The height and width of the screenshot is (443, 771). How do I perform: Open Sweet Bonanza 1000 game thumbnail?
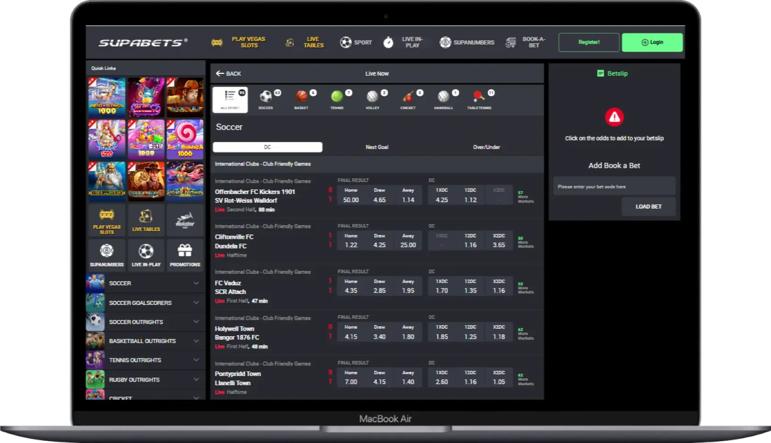[x=185, y=139]
